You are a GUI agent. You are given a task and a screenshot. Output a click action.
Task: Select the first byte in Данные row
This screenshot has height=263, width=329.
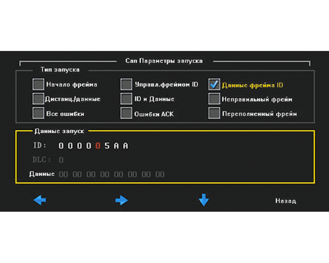point(63,174)
